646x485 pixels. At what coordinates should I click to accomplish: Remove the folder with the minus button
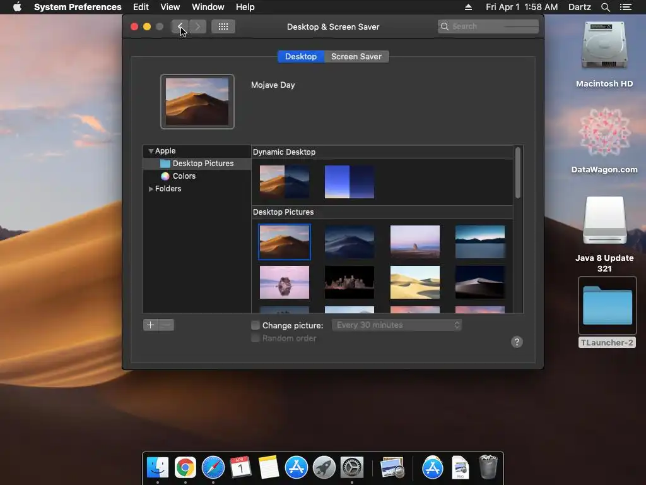167,325
